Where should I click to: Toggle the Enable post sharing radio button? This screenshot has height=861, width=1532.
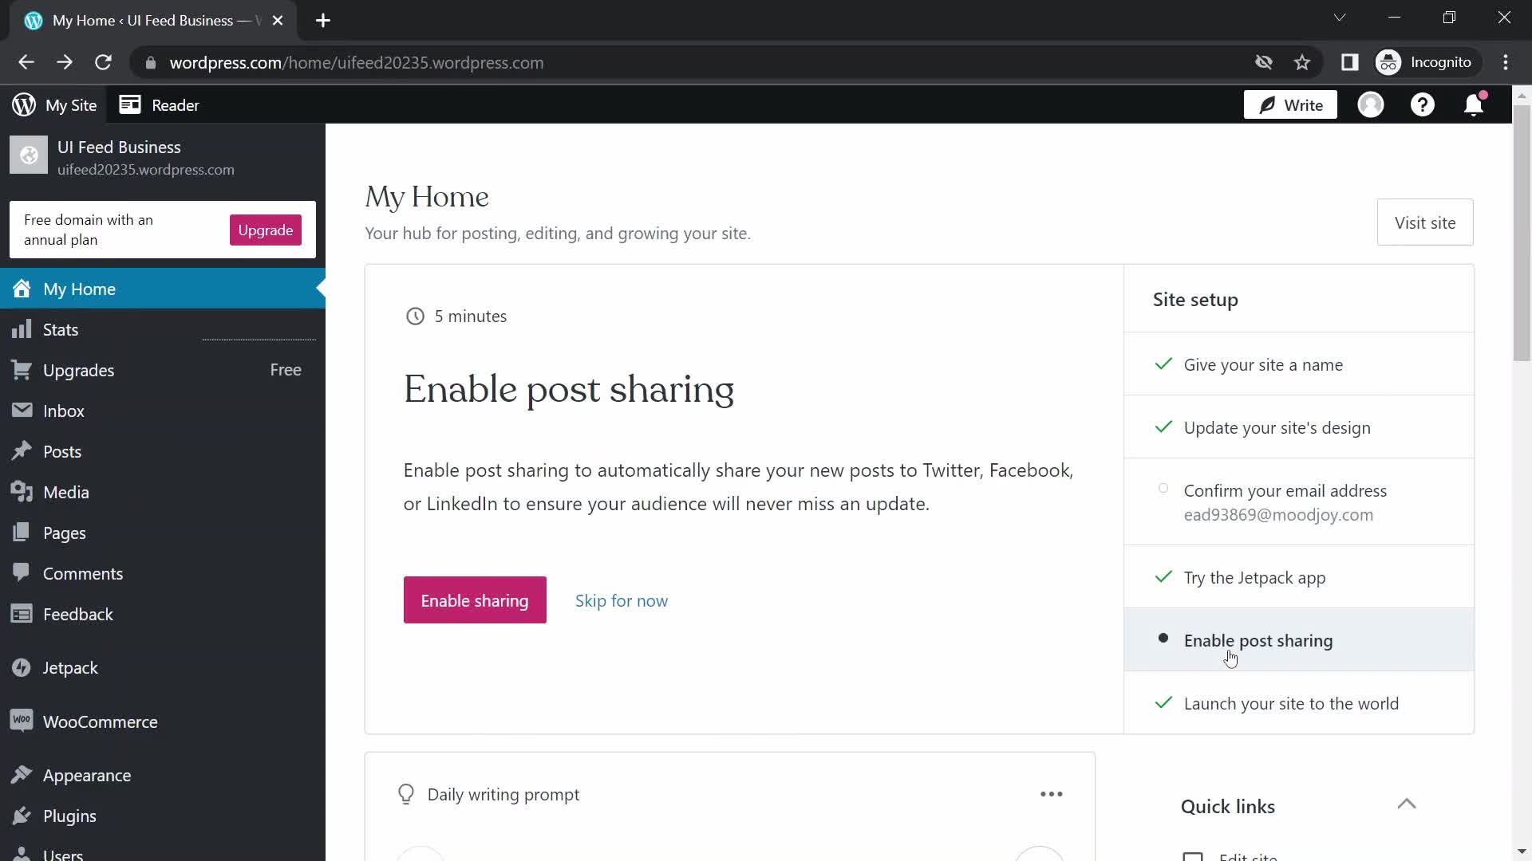tap(1163, 639)
